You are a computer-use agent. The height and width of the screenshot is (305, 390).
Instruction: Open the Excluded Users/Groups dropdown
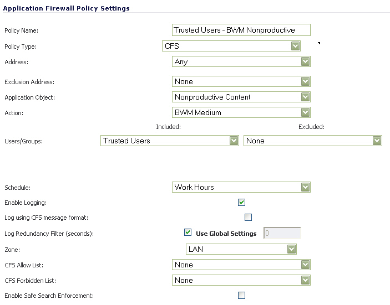point(313,141)
